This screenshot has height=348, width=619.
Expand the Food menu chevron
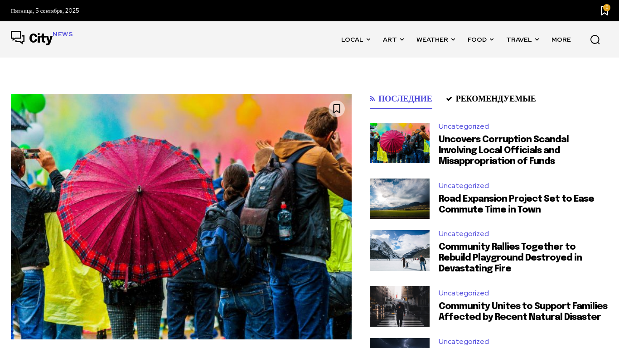(492, 39)
